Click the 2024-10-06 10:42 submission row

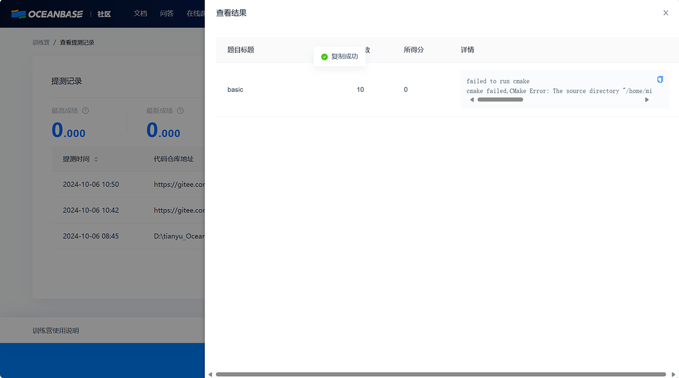(x=128, y=210)
